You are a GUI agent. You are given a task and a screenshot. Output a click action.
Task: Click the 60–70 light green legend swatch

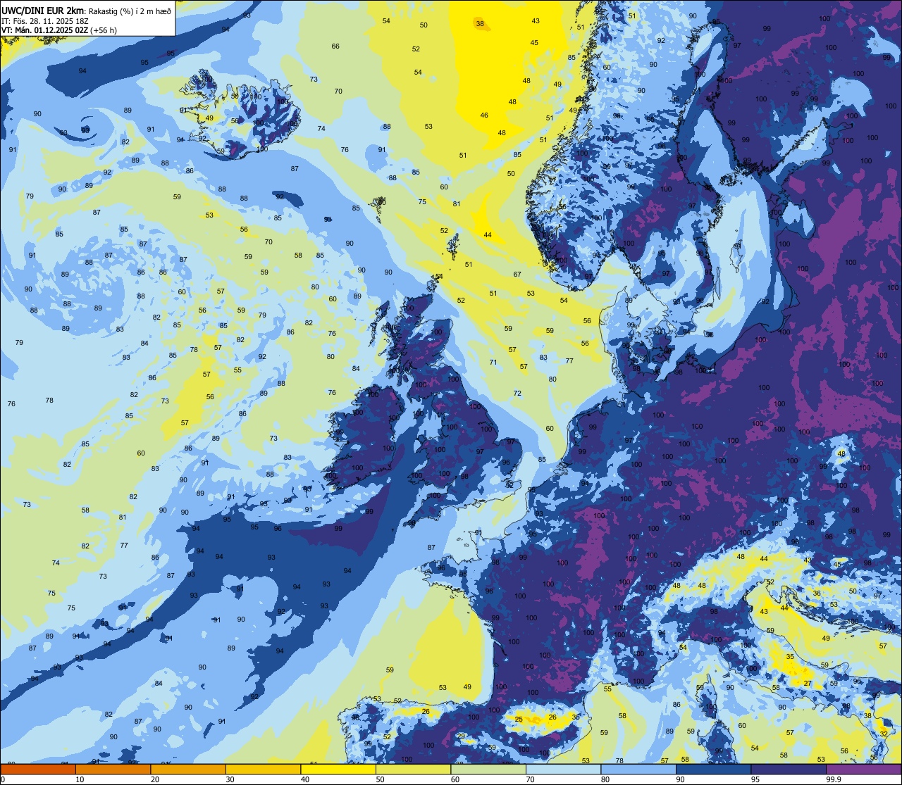pos(488,769)
